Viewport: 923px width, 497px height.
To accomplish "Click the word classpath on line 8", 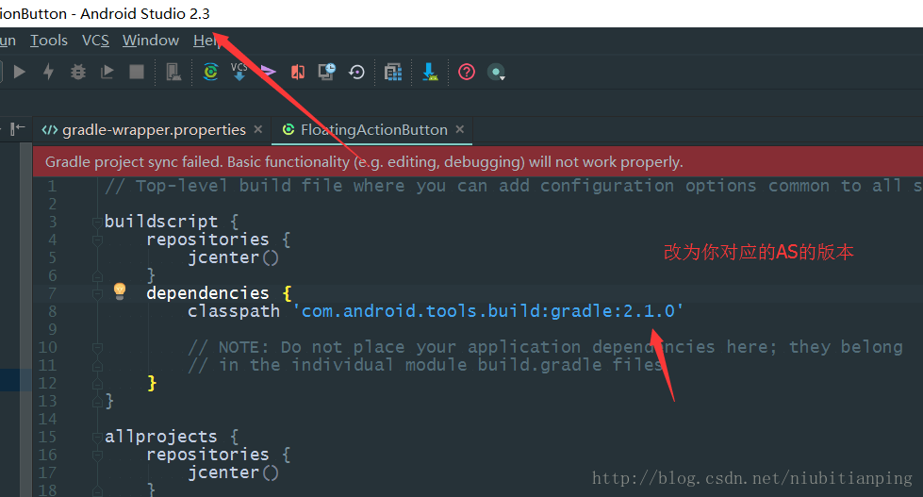I will click(x=234, y=311).
